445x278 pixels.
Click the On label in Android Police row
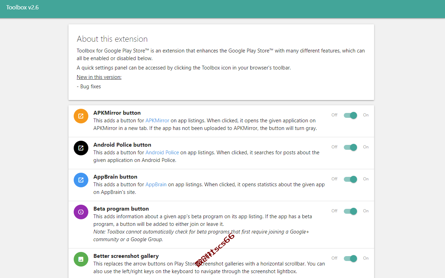pos(366,147)
